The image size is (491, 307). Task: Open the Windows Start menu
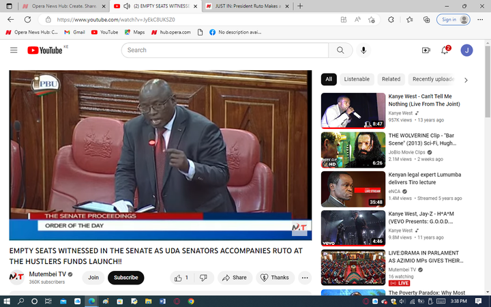click(7, 302)
